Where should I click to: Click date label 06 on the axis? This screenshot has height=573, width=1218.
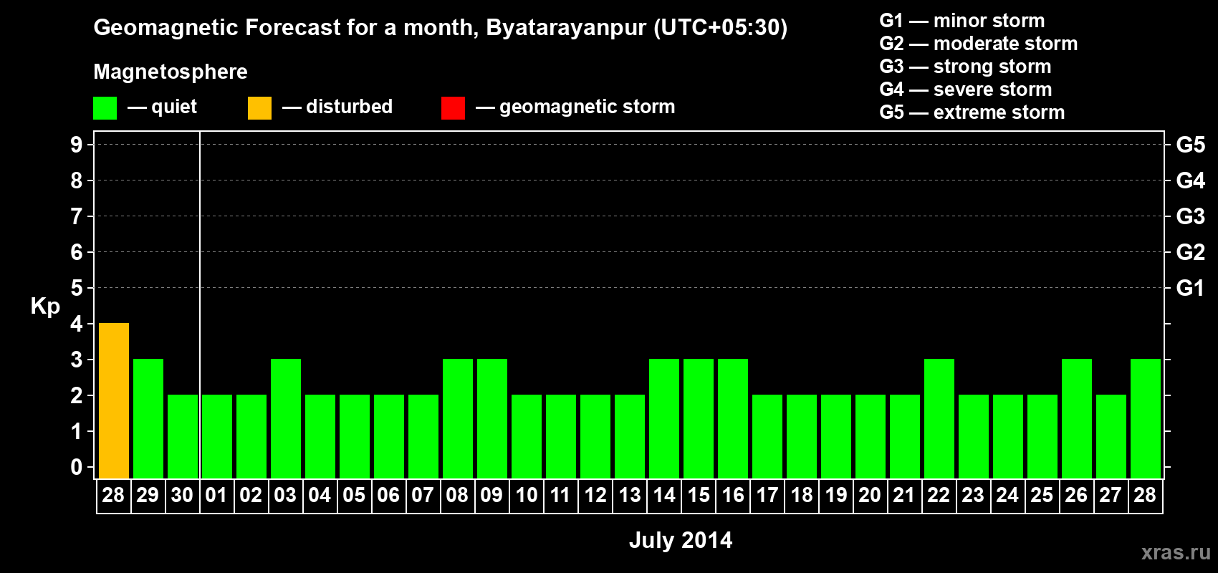pyautogui.click(x=388, y=495)
